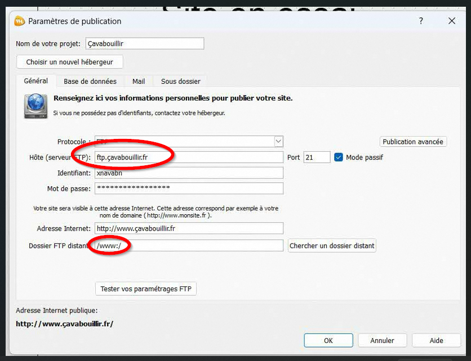This screenshot has width=471, height=361.
Task: Click Chercher un dossier distant
Action: (x=331, y=246)
